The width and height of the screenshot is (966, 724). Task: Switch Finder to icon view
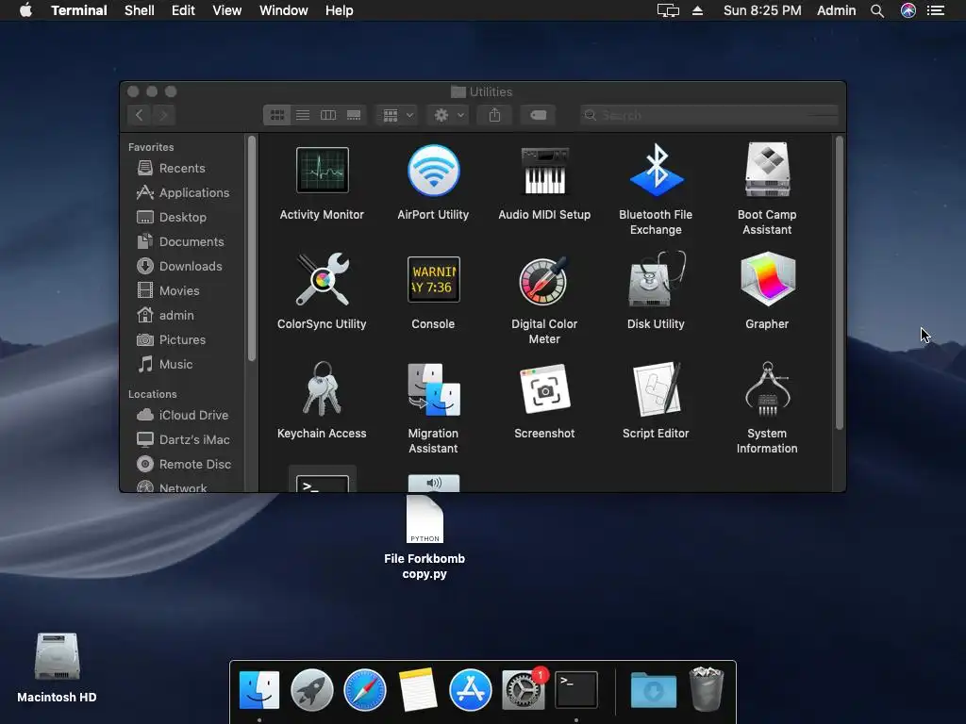(277, 115)
